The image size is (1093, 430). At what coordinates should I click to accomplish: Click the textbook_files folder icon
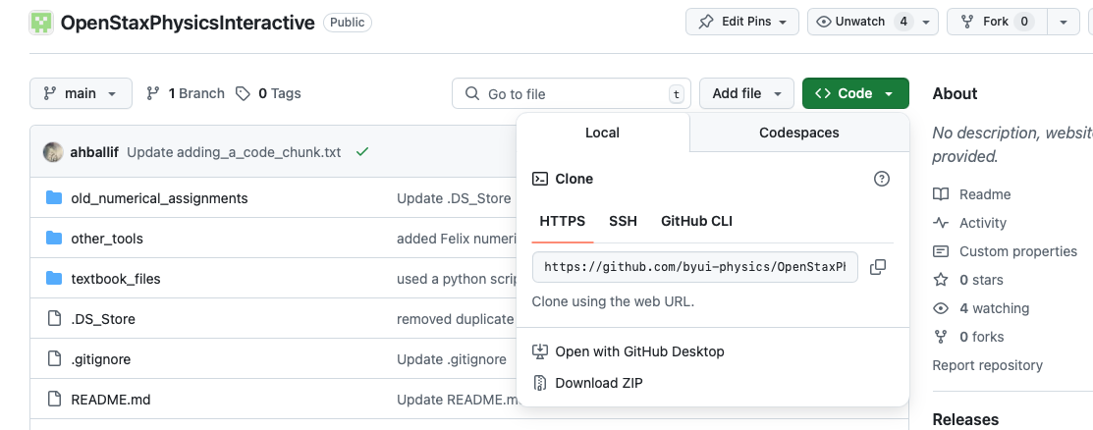(54, 279)
